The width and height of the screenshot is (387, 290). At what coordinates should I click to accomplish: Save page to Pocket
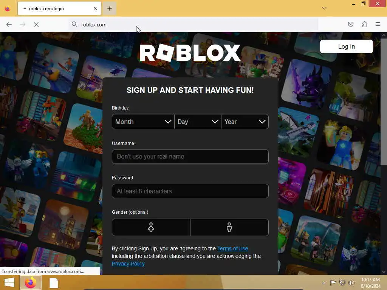tap(351, 24)
